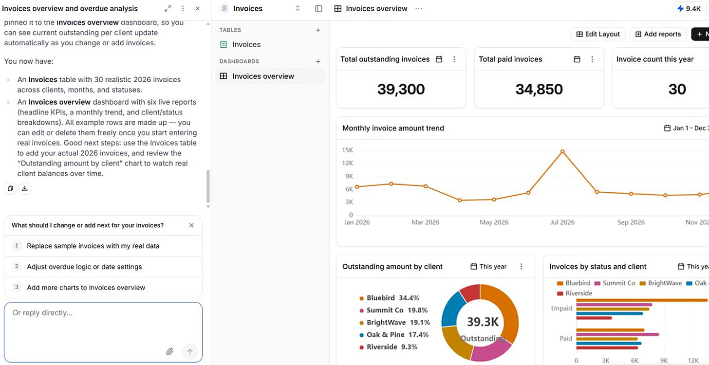Click the chat panel scrollbar
The image size is (709, 365).
208,186
